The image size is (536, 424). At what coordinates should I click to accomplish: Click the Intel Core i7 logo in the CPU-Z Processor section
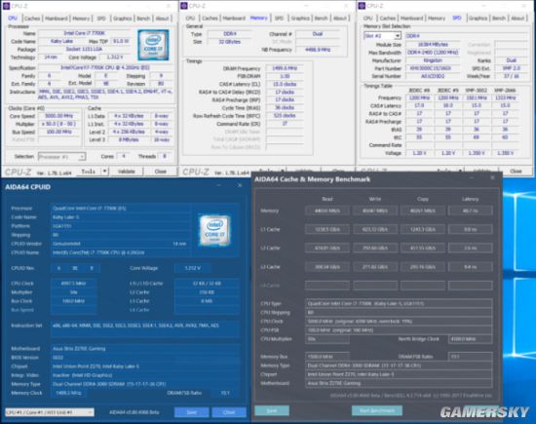[x=153, y=45]
